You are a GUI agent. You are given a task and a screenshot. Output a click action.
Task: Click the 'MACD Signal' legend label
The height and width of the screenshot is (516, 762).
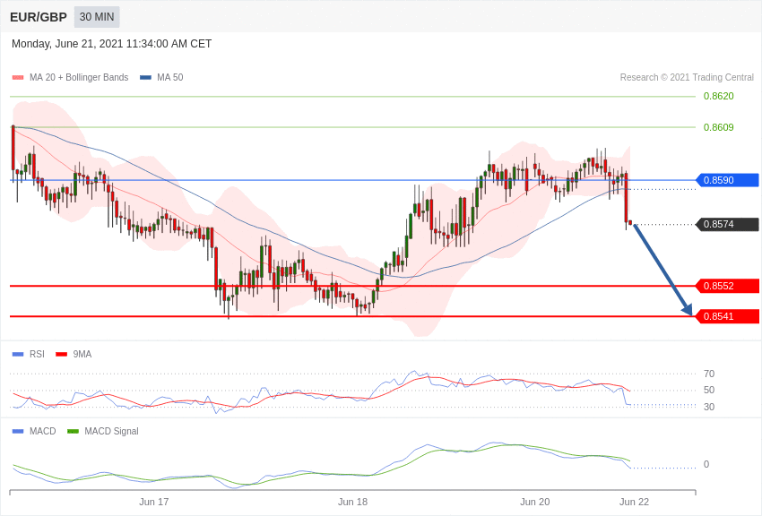(111, 431)
